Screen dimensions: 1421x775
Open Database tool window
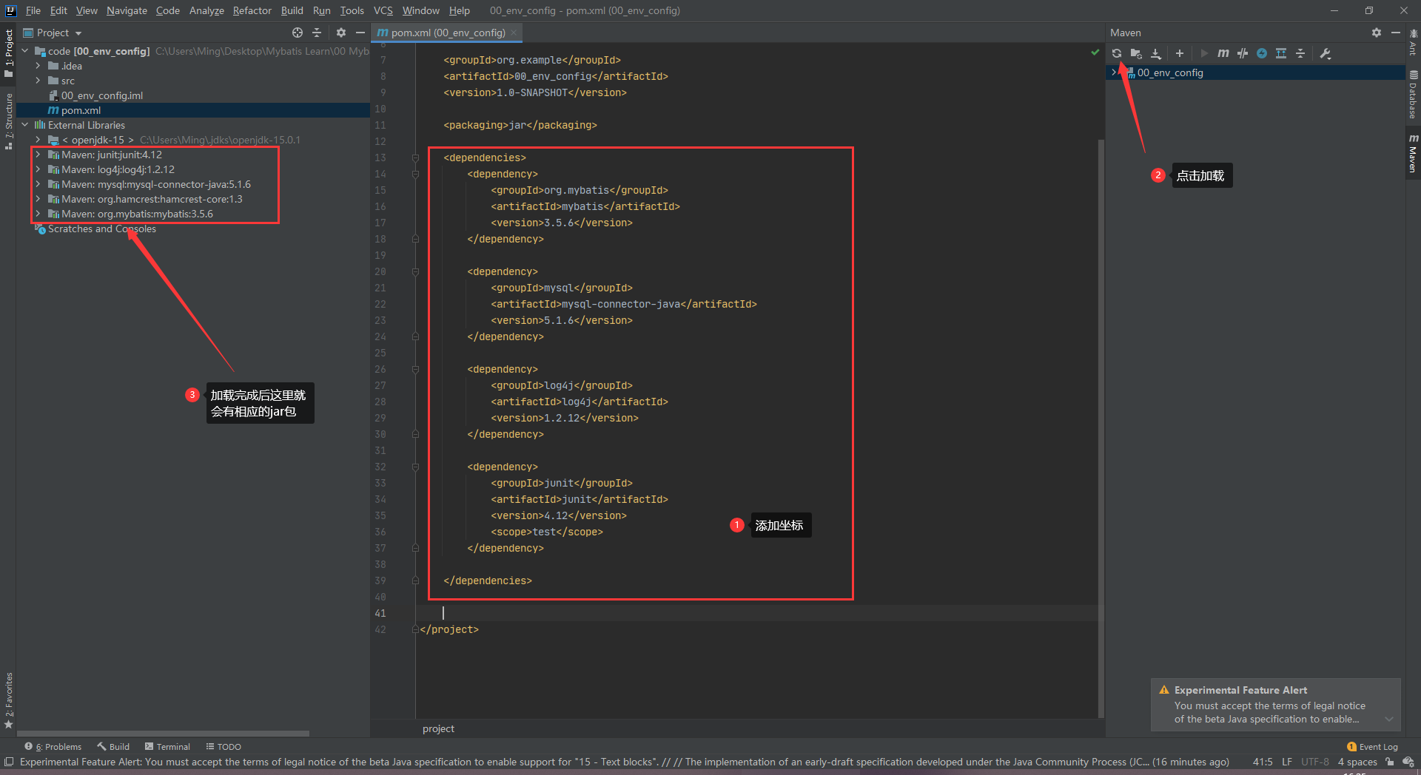tap(1413, 94)
